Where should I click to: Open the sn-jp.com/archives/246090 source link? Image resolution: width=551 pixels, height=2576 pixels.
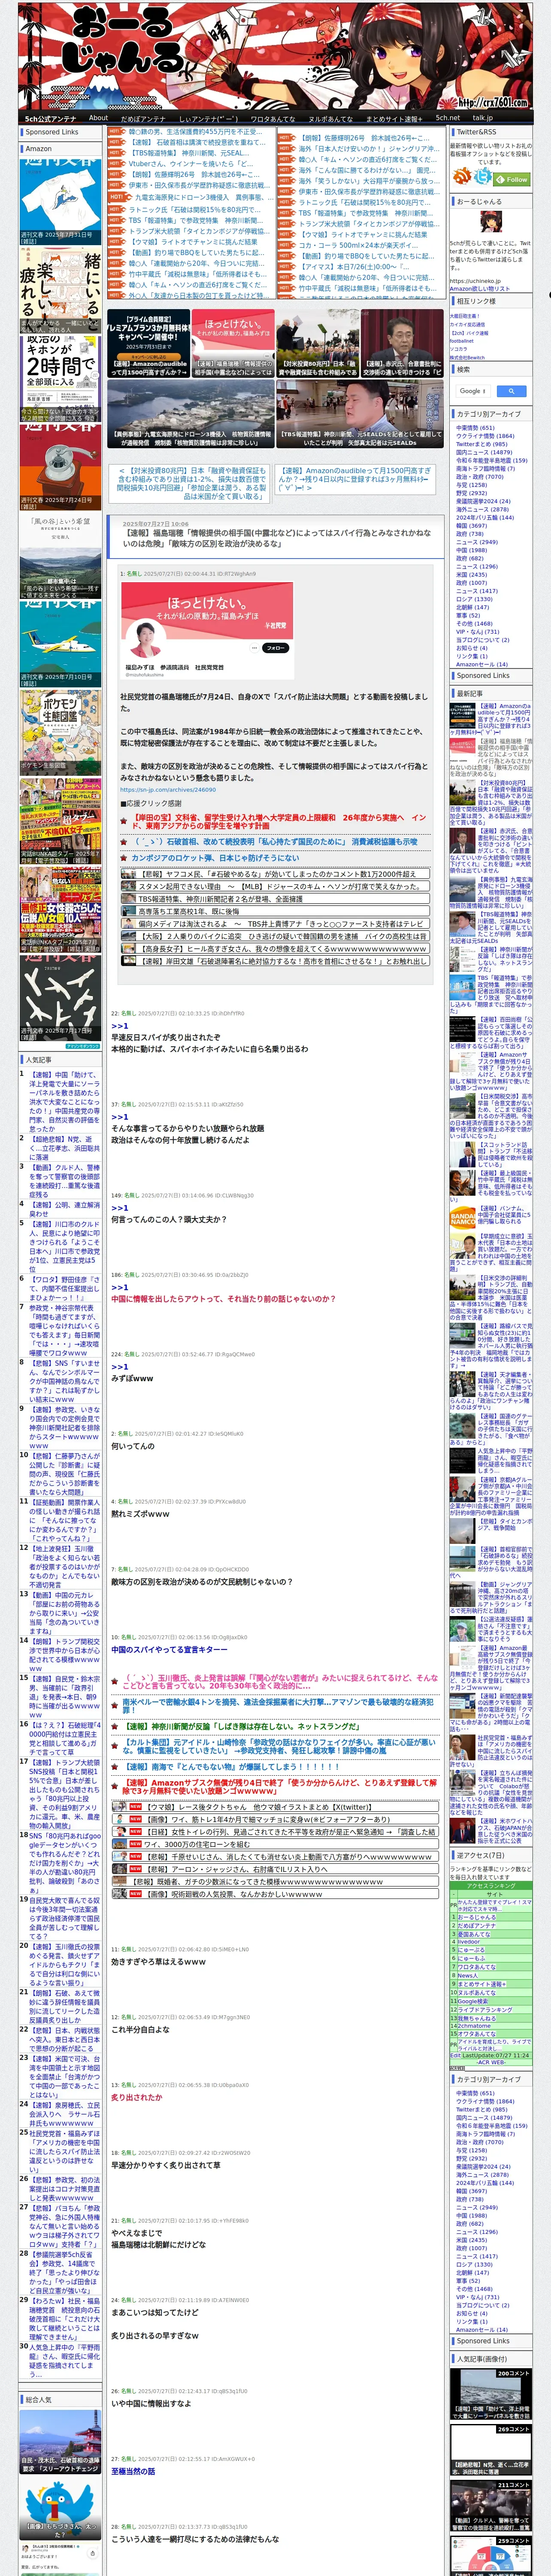coord(167,789)
